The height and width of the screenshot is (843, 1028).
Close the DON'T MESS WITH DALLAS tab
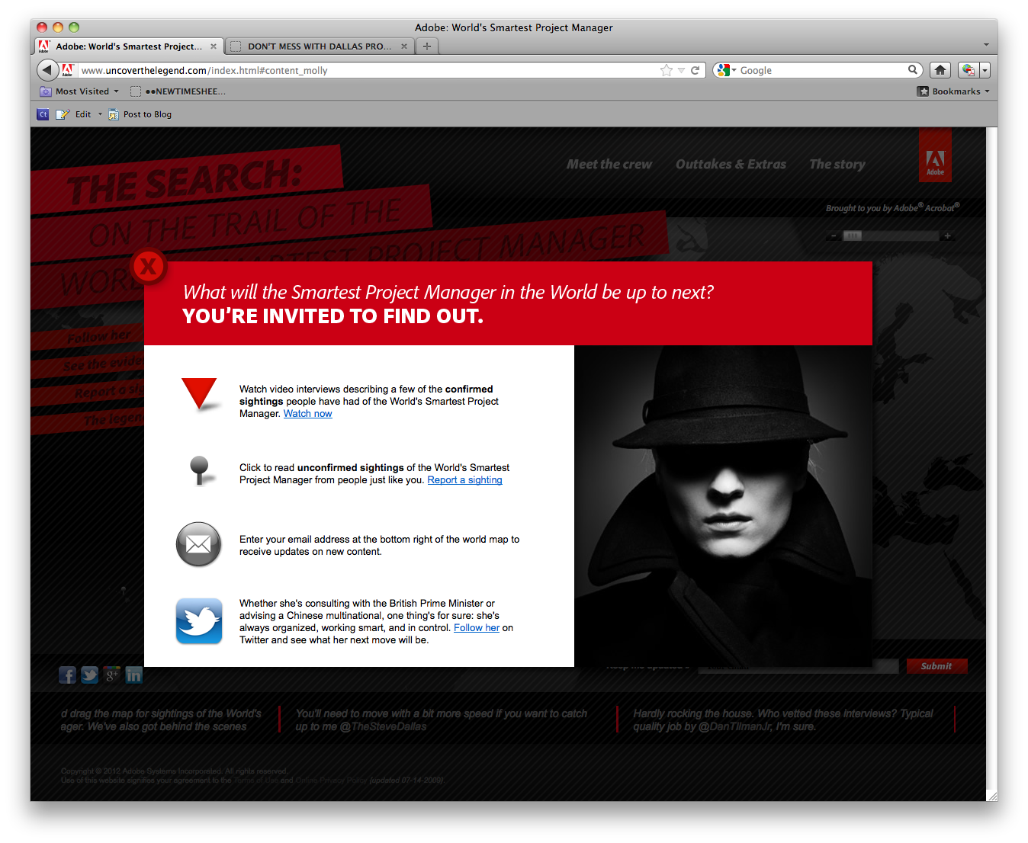tap(404, 46)
